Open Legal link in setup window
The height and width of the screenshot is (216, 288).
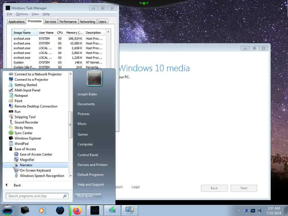[x=136, y=187]
